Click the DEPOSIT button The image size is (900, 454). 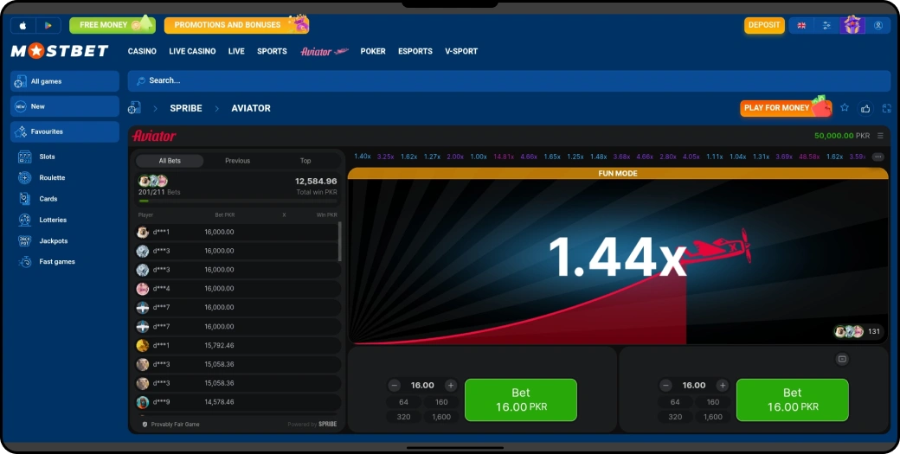click(764, 25)
